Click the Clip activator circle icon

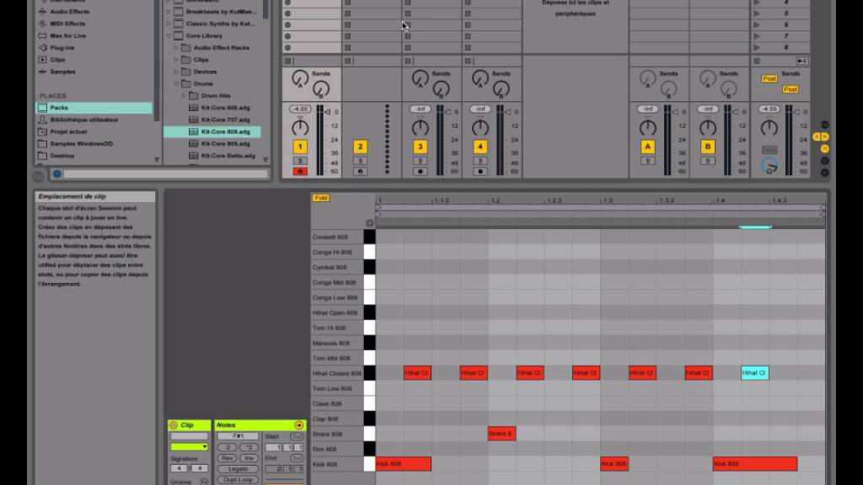click(x=174, y=425)
